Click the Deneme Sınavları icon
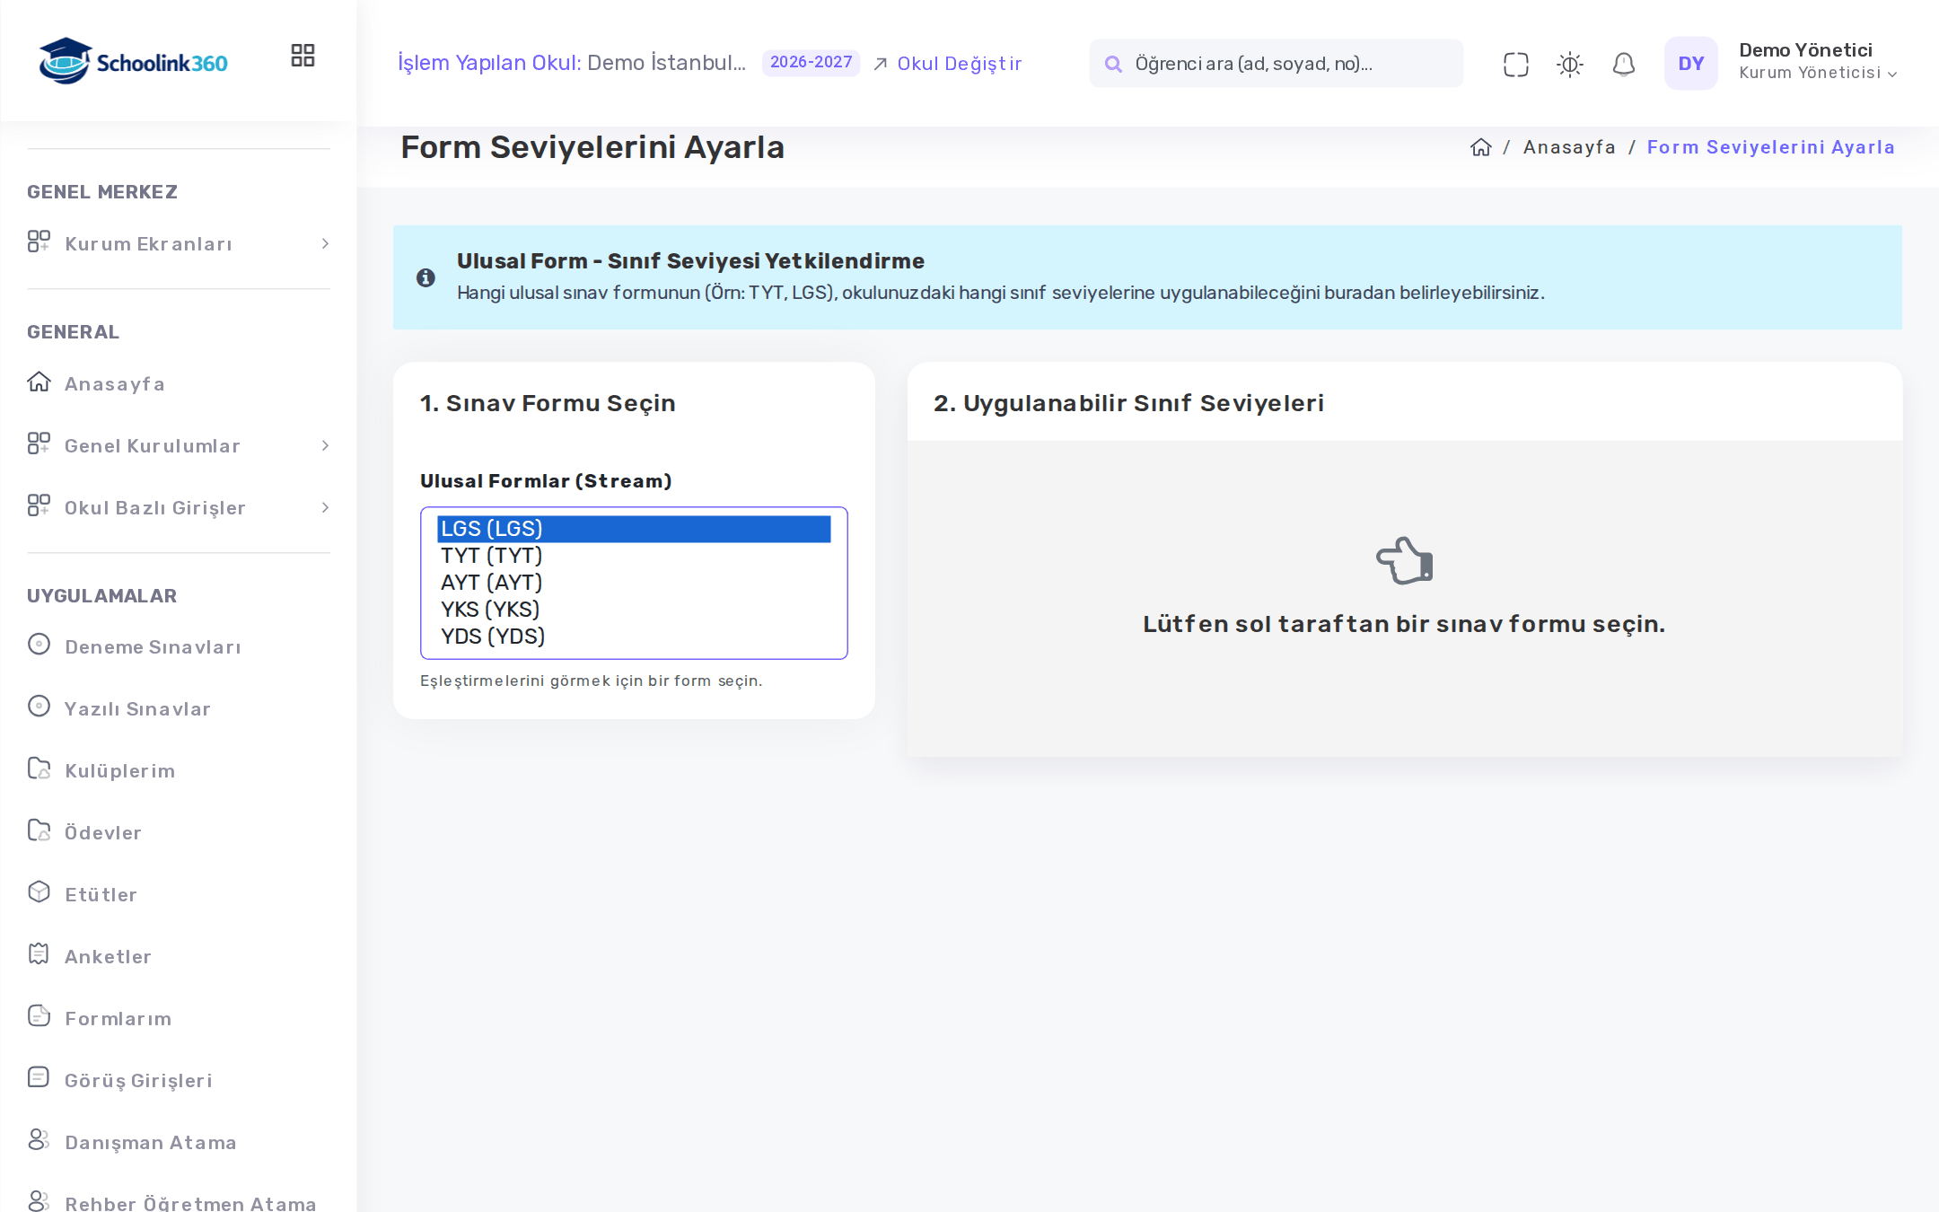Image resolution: width=1939 pixels, height=1212 pixels. point(39,644)
